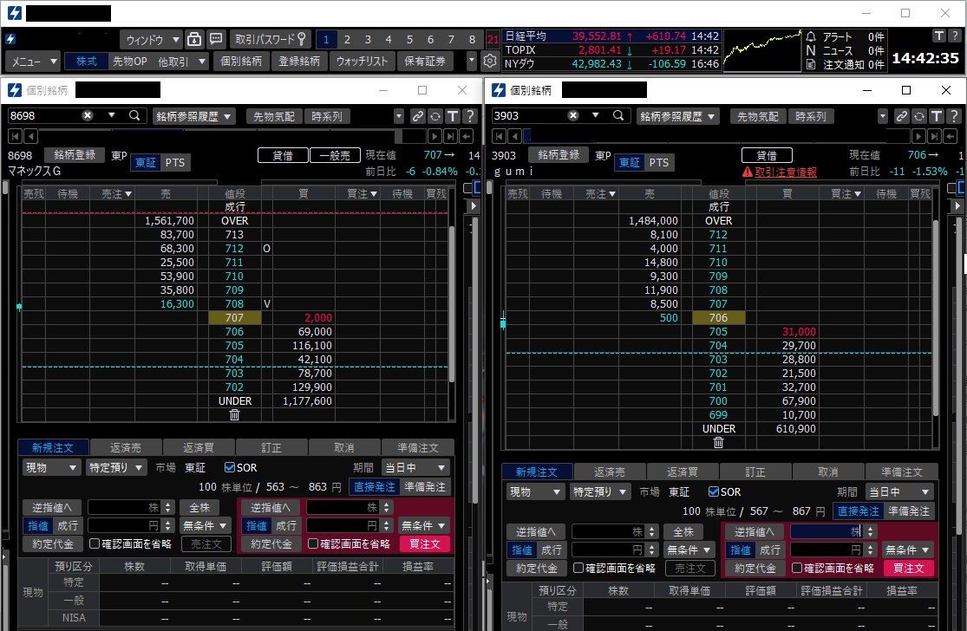This screenshot has width=967, height=631.
Task: Click the next arrow in the 3903 window navigation
Action: 919,136
